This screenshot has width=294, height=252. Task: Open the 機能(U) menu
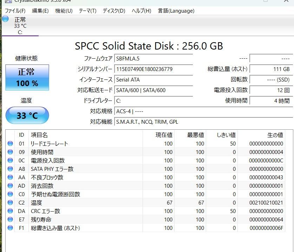coord(64,11)
